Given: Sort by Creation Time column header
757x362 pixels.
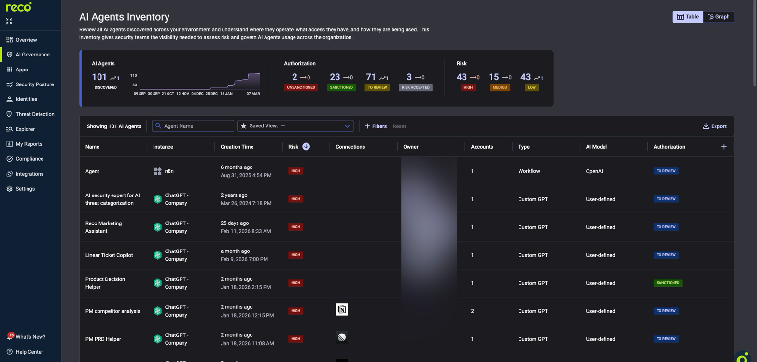Looking at the screenshot, I should (x=237, y=147).
